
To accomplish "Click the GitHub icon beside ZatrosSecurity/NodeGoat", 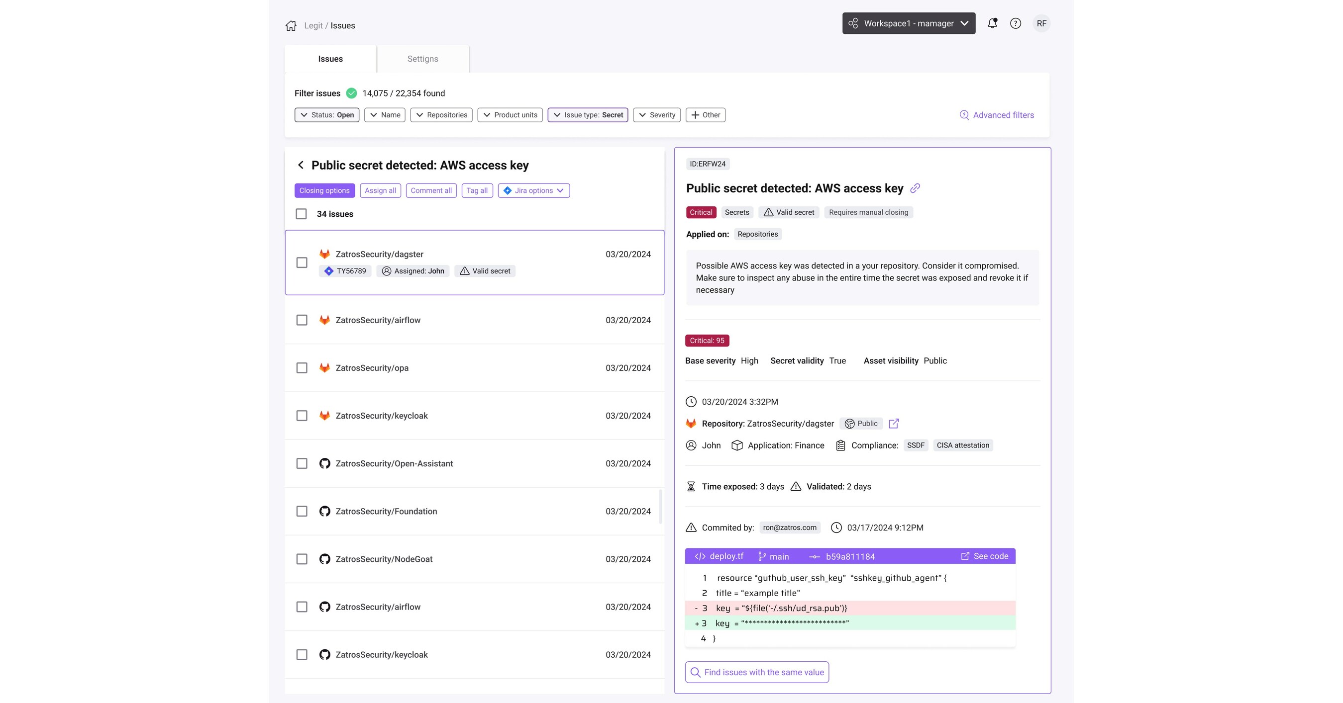I will coord(324,559).
